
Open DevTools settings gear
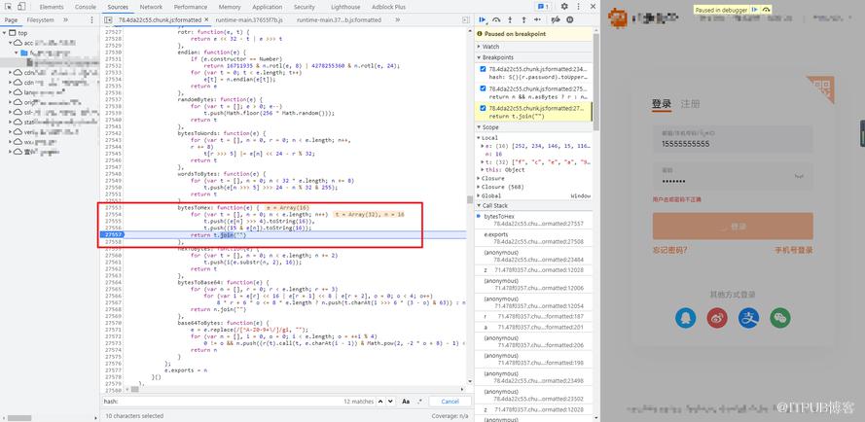[564, 7]
